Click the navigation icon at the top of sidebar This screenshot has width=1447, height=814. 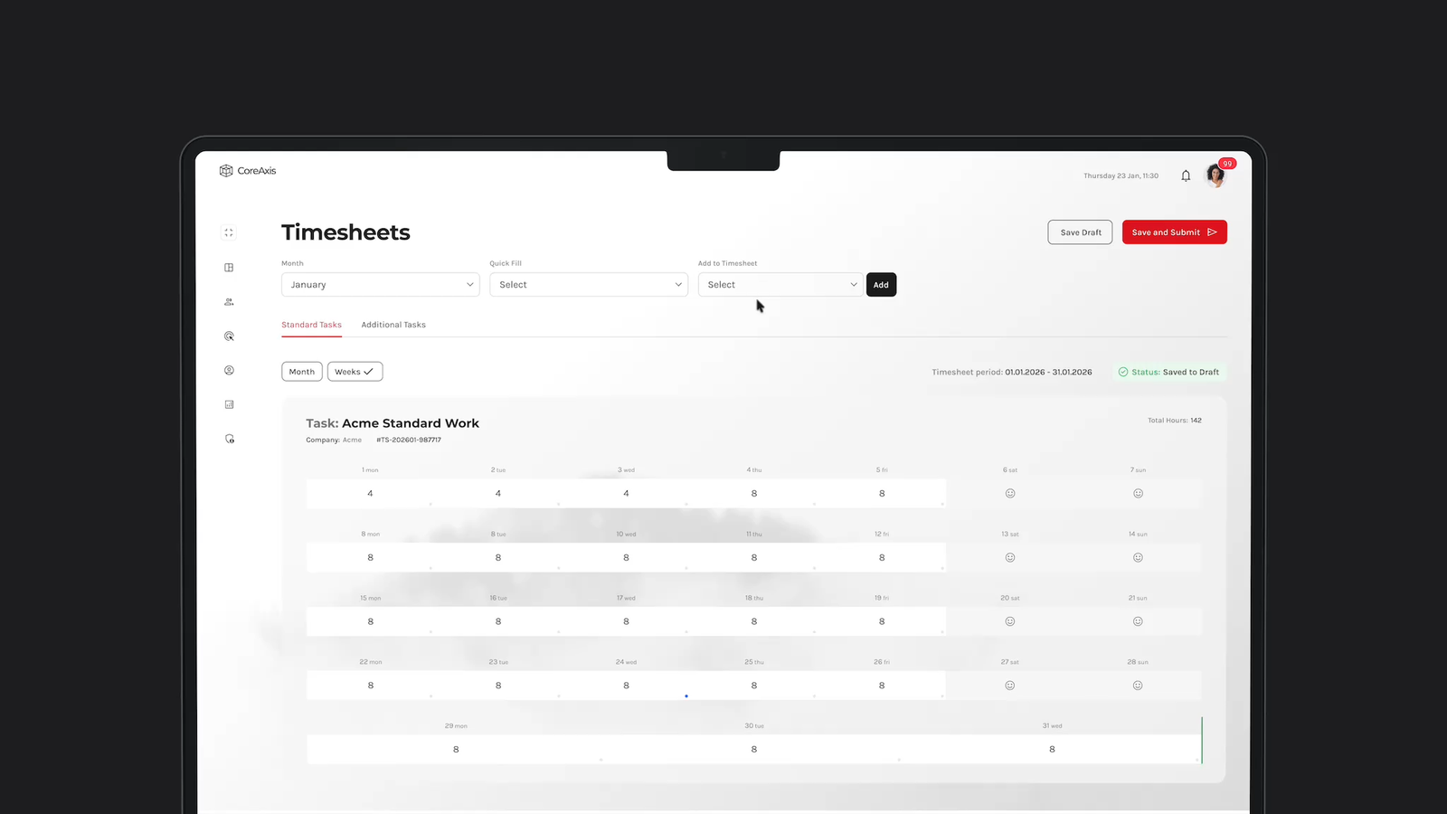pyautogui.click(x=228, y=232)
